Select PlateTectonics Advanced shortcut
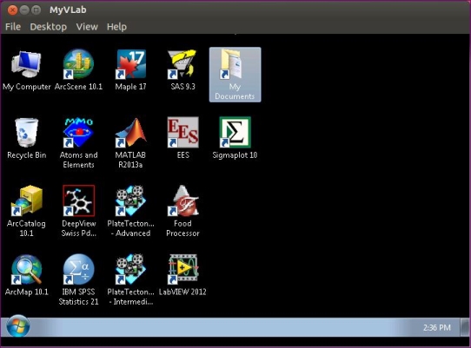 130,211
